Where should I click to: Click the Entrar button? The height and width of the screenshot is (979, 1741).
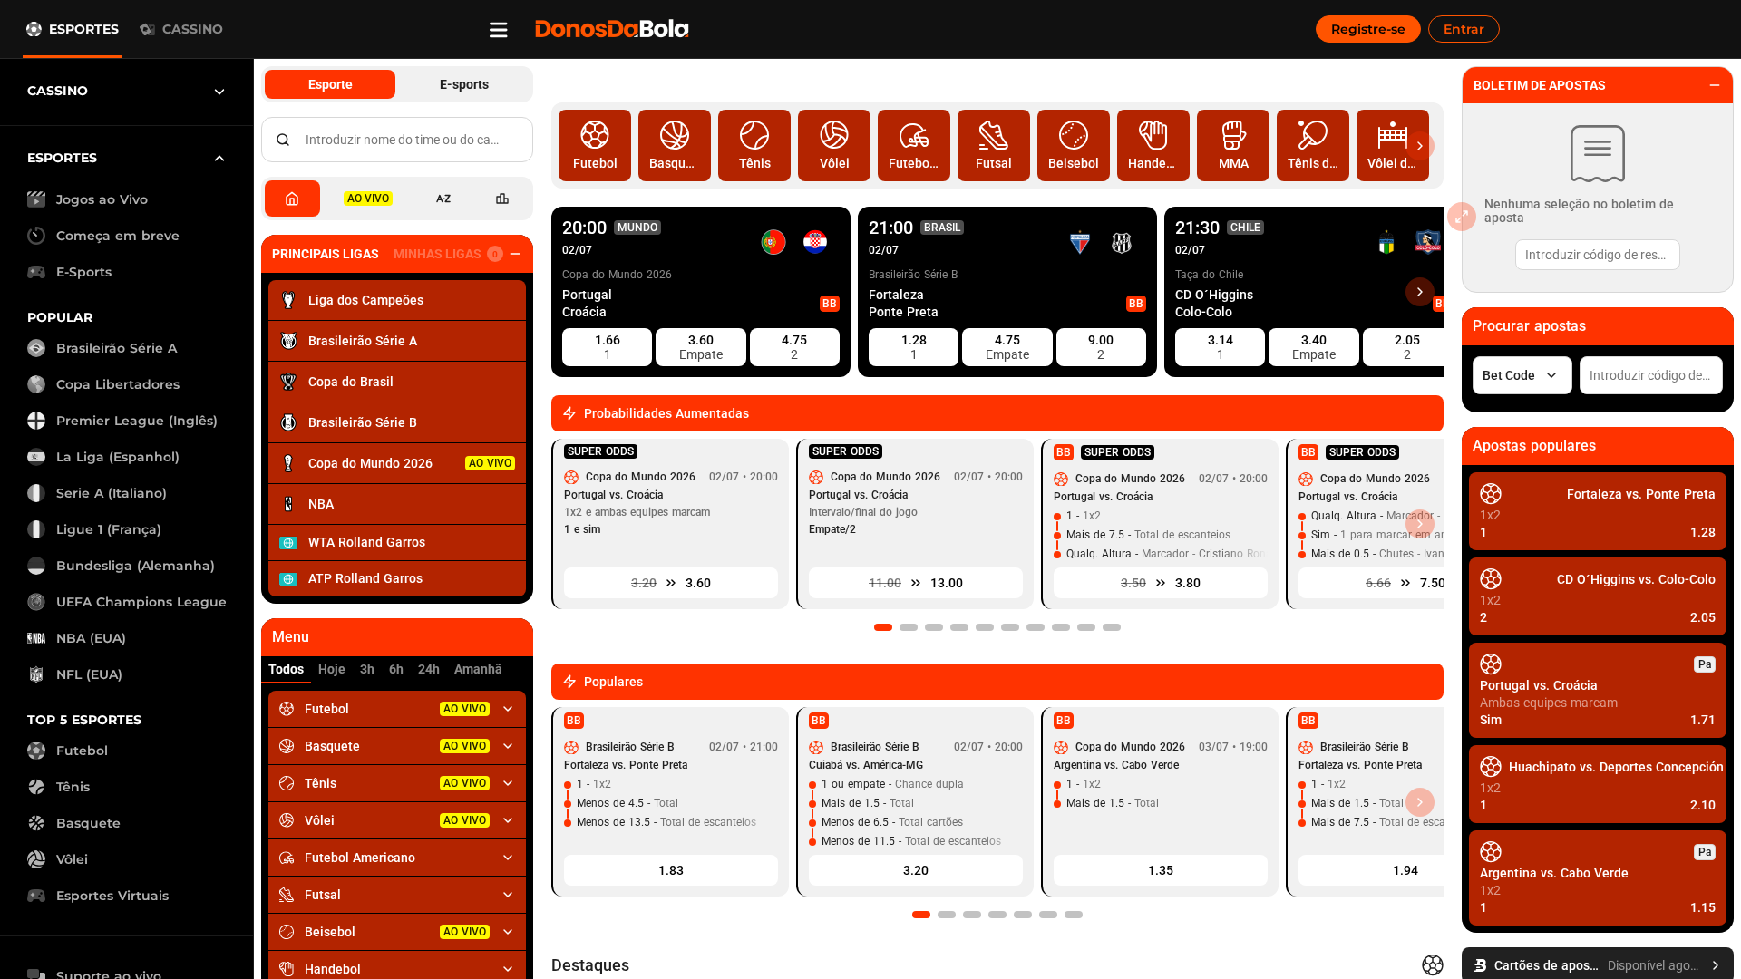coord(1464,29)
